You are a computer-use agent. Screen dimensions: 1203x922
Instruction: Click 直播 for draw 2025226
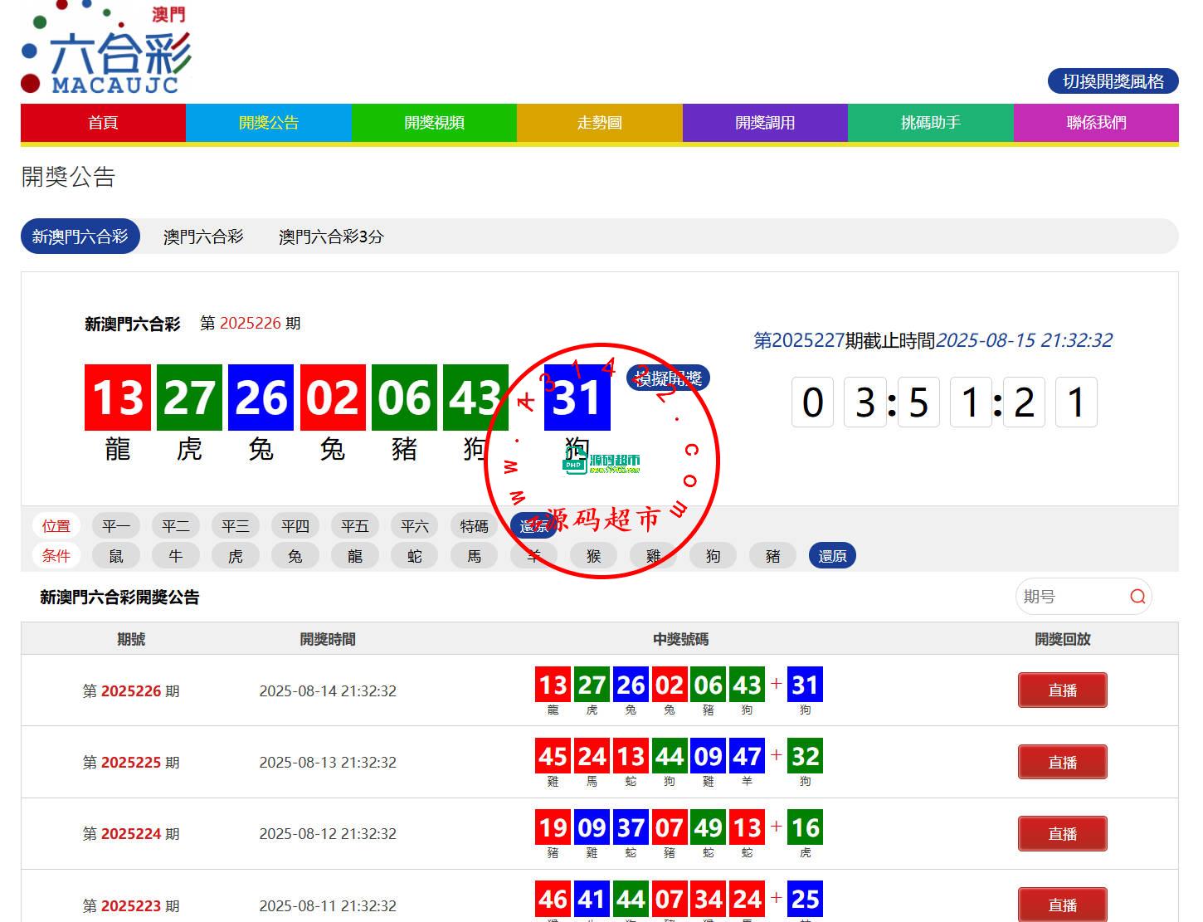pyautogui.click(x=1063, y=690)
